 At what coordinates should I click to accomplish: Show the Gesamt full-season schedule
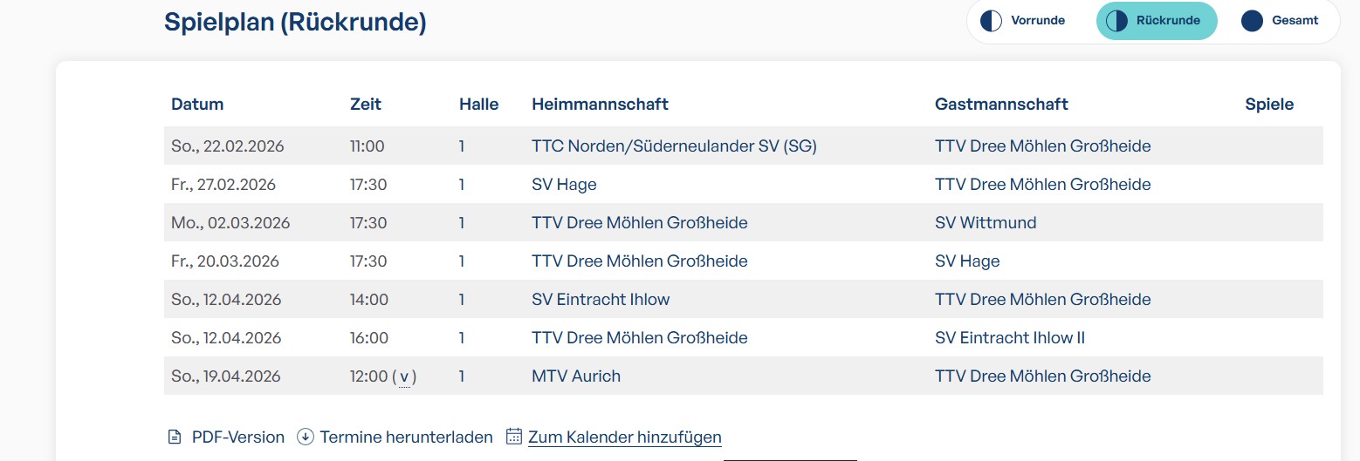1295,21
